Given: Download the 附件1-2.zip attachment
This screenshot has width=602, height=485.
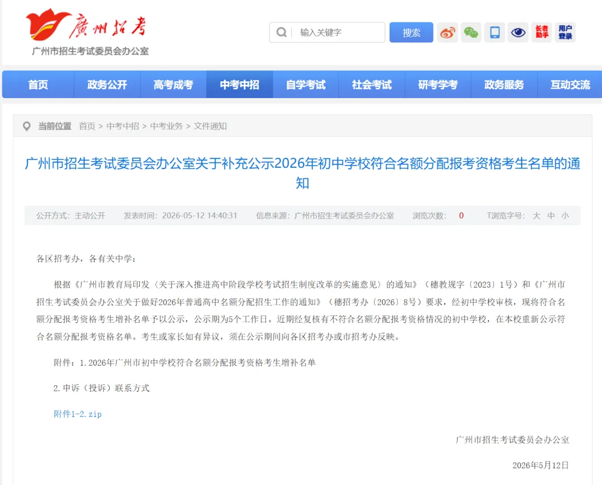Looking at the screenshot, I should point(77,414).
